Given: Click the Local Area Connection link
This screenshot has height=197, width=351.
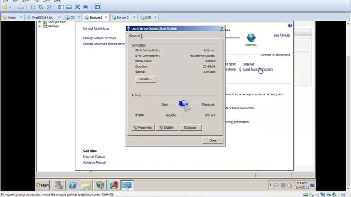Looking at the screenshot, I should click(x=258, y=69).
